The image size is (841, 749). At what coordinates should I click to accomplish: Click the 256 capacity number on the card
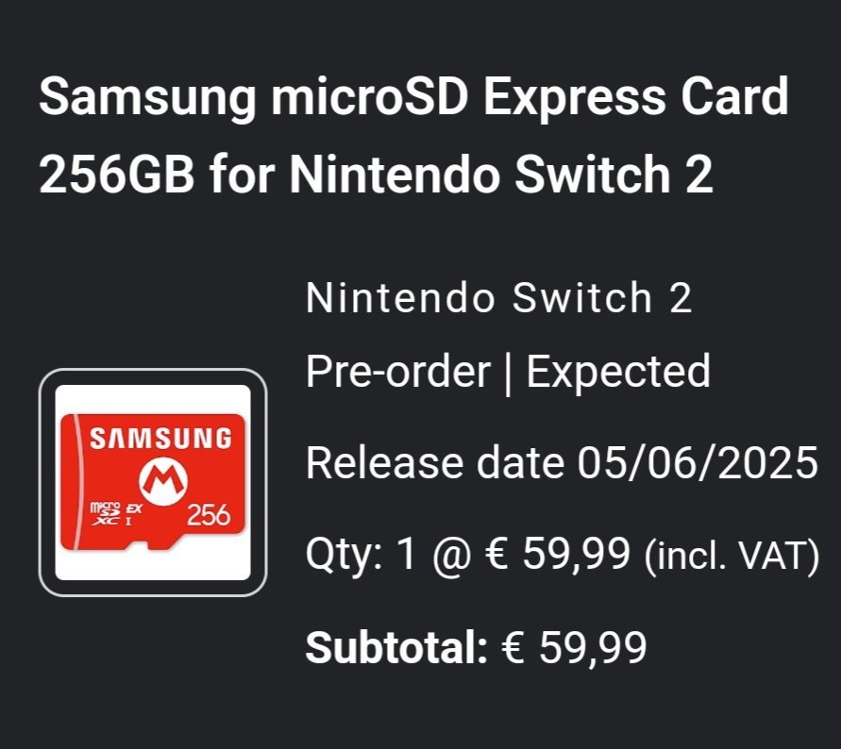coord(209,515)
